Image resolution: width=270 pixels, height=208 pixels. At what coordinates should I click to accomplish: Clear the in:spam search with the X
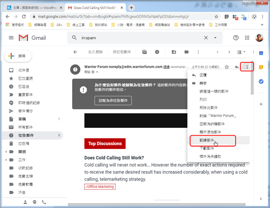tap(206, 38)
